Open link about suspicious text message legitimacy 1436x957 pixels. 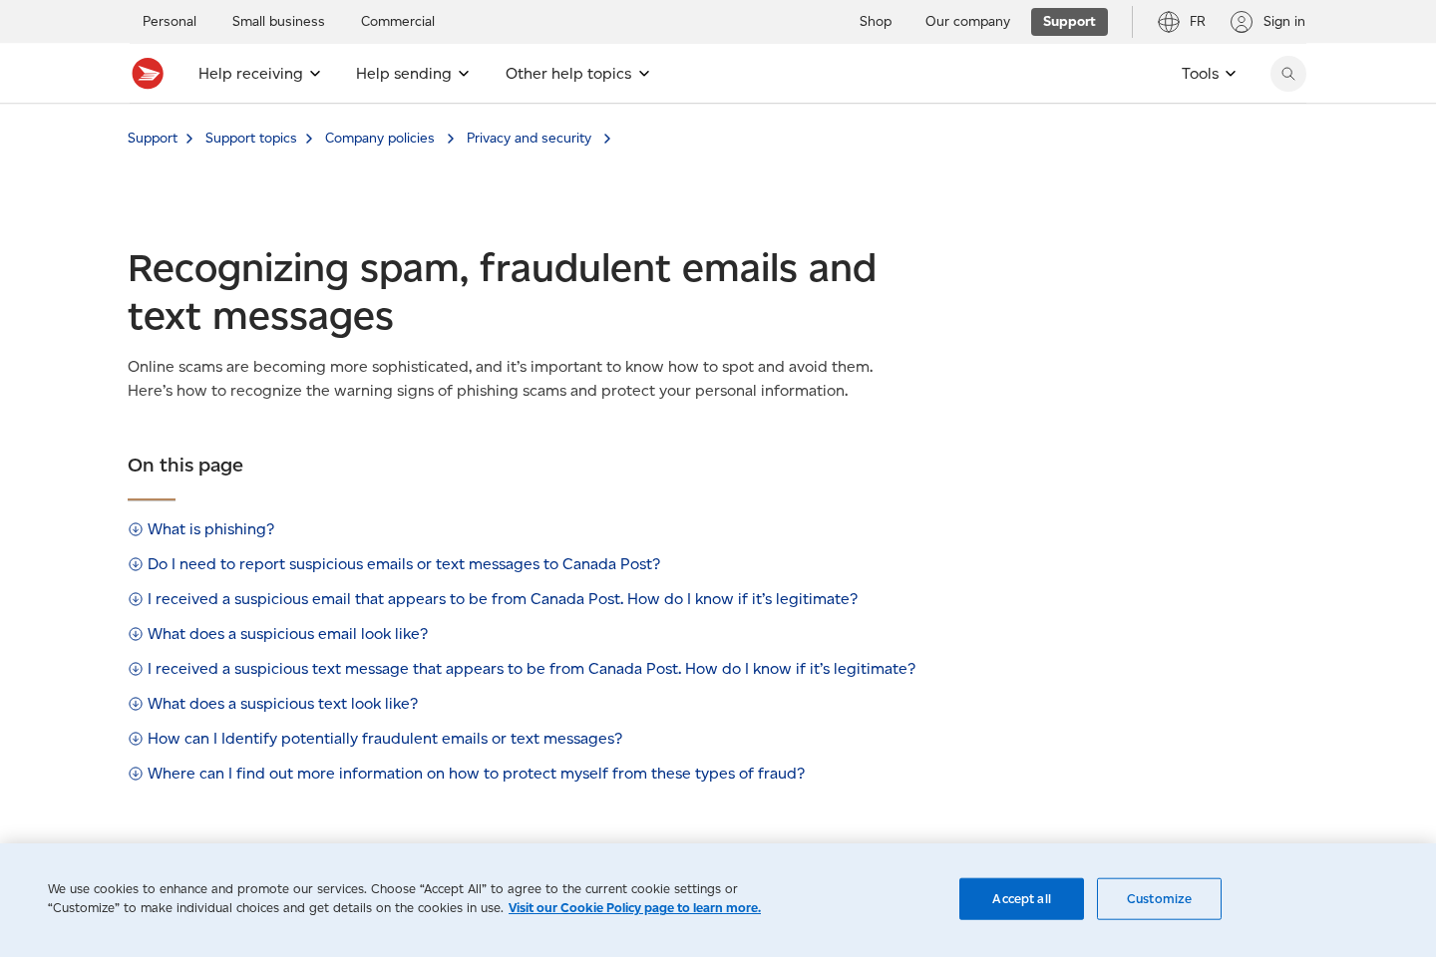[532, 669]
